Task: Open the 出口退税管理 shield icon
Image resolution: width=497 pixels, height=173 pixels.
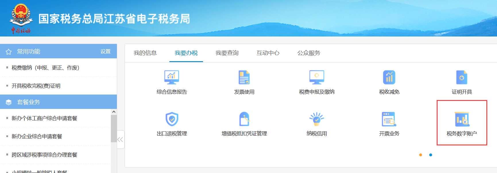Action: tap(172, 119)
